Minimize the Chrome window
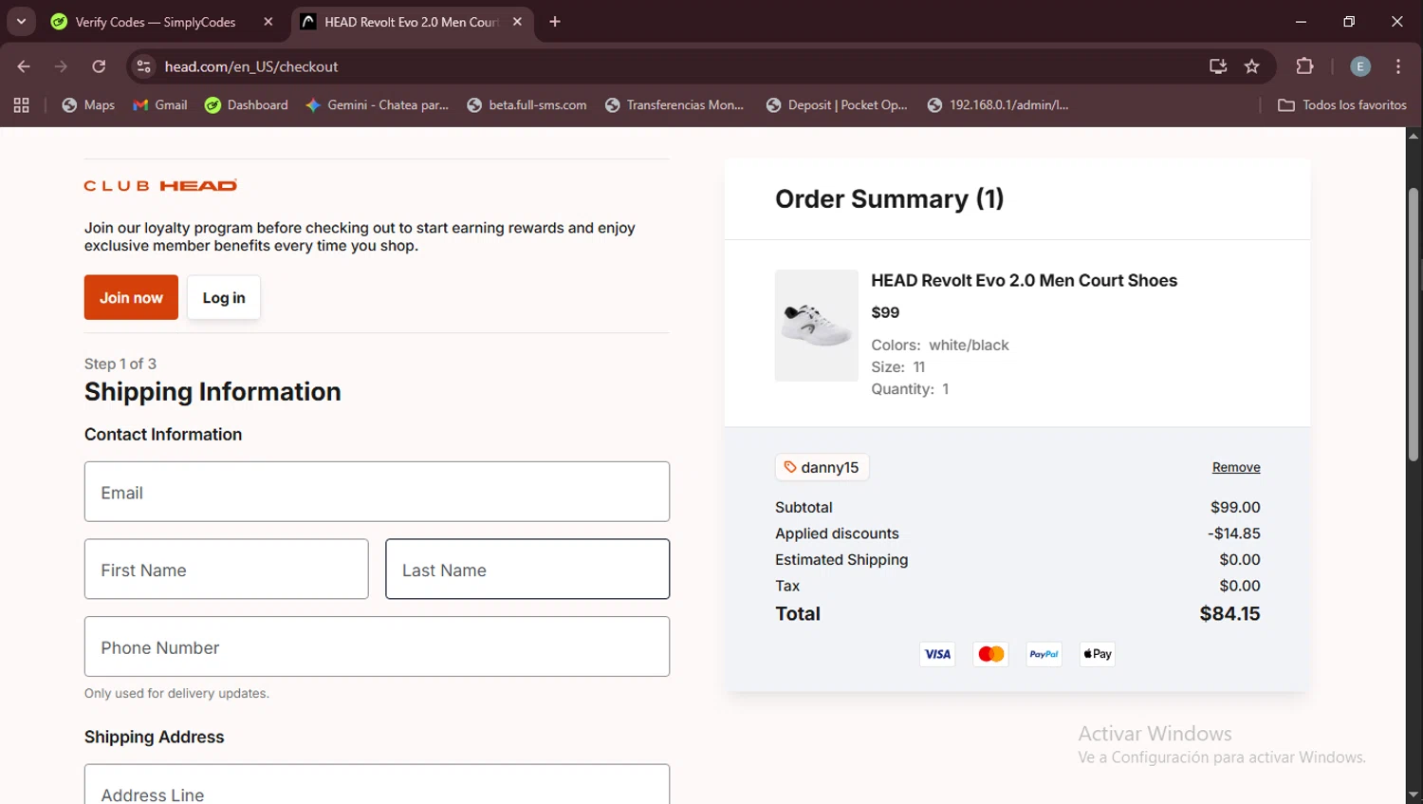 (x=1301, y=22)
